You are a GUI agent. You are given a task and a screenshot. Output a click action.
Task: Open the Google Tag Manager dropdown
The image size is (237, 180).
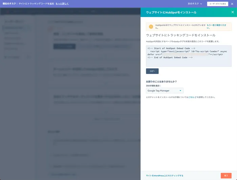click(165, 91)
